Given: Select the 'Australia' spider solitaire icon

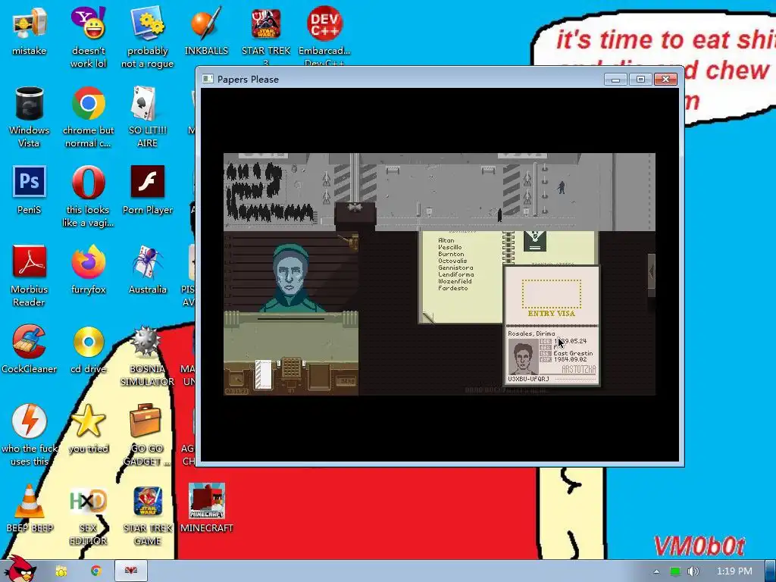Looking at the screenshot, I should (147, 270).
